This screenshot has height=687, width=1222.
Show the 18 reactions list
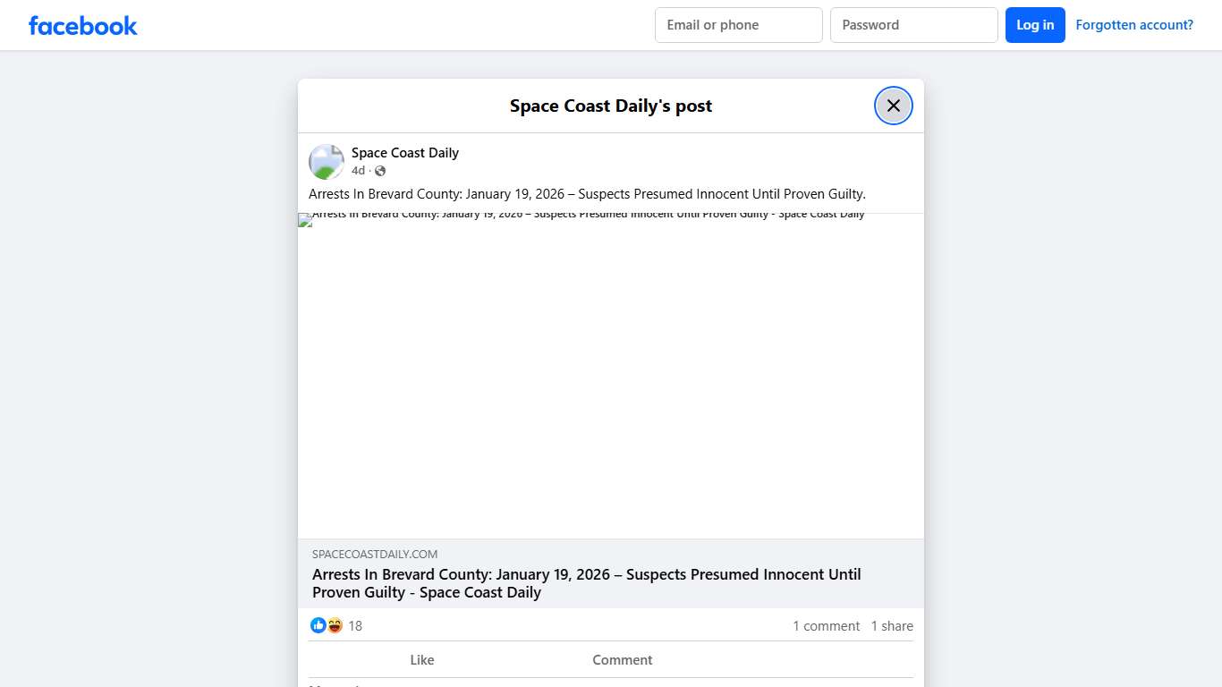(355, 626)
